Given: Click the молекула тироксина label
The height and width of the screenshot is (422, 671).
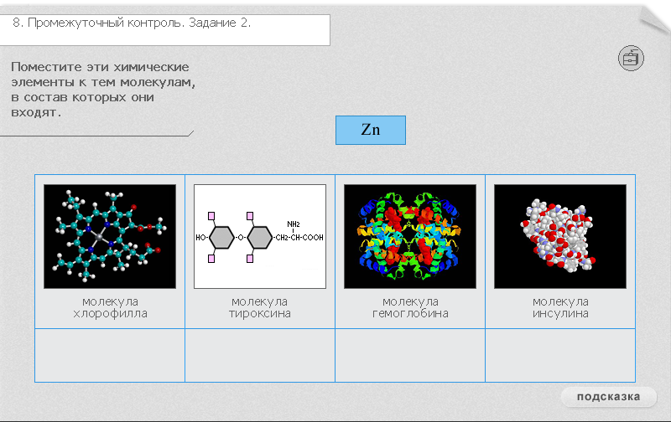Looking at the screenshot, I should [260, 307].
